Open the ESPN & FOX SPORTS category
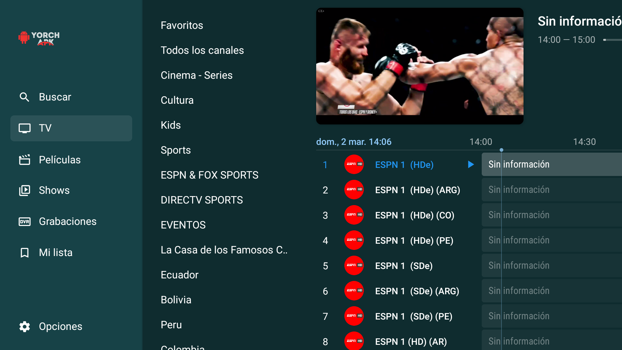This screenshot has height=350, width=622. (209, 175)
